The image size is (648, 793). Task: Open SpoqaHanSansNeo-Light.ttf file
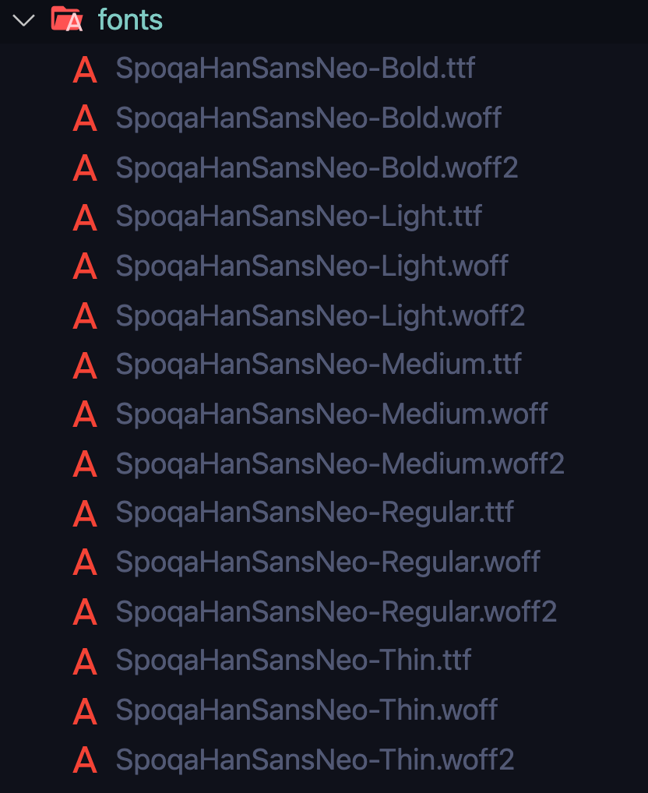pos(299,217)
